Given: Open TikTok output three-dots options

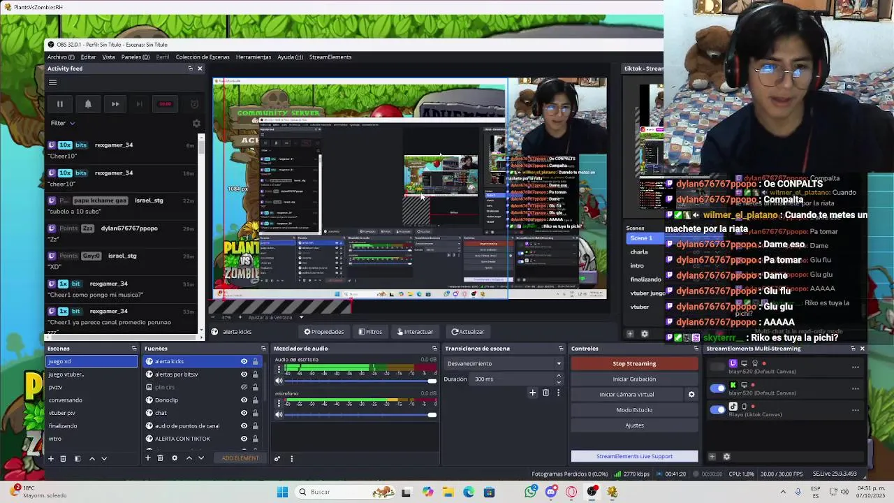Looking at the screenshot, I should coord(855,410).
